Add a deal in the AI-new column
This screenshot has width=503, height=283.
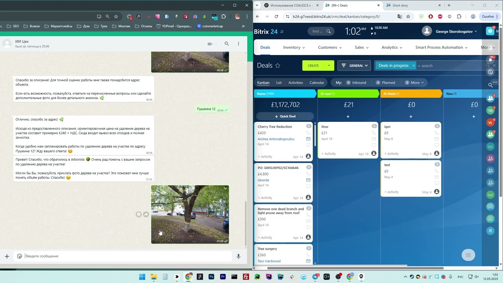click(348, 116)
